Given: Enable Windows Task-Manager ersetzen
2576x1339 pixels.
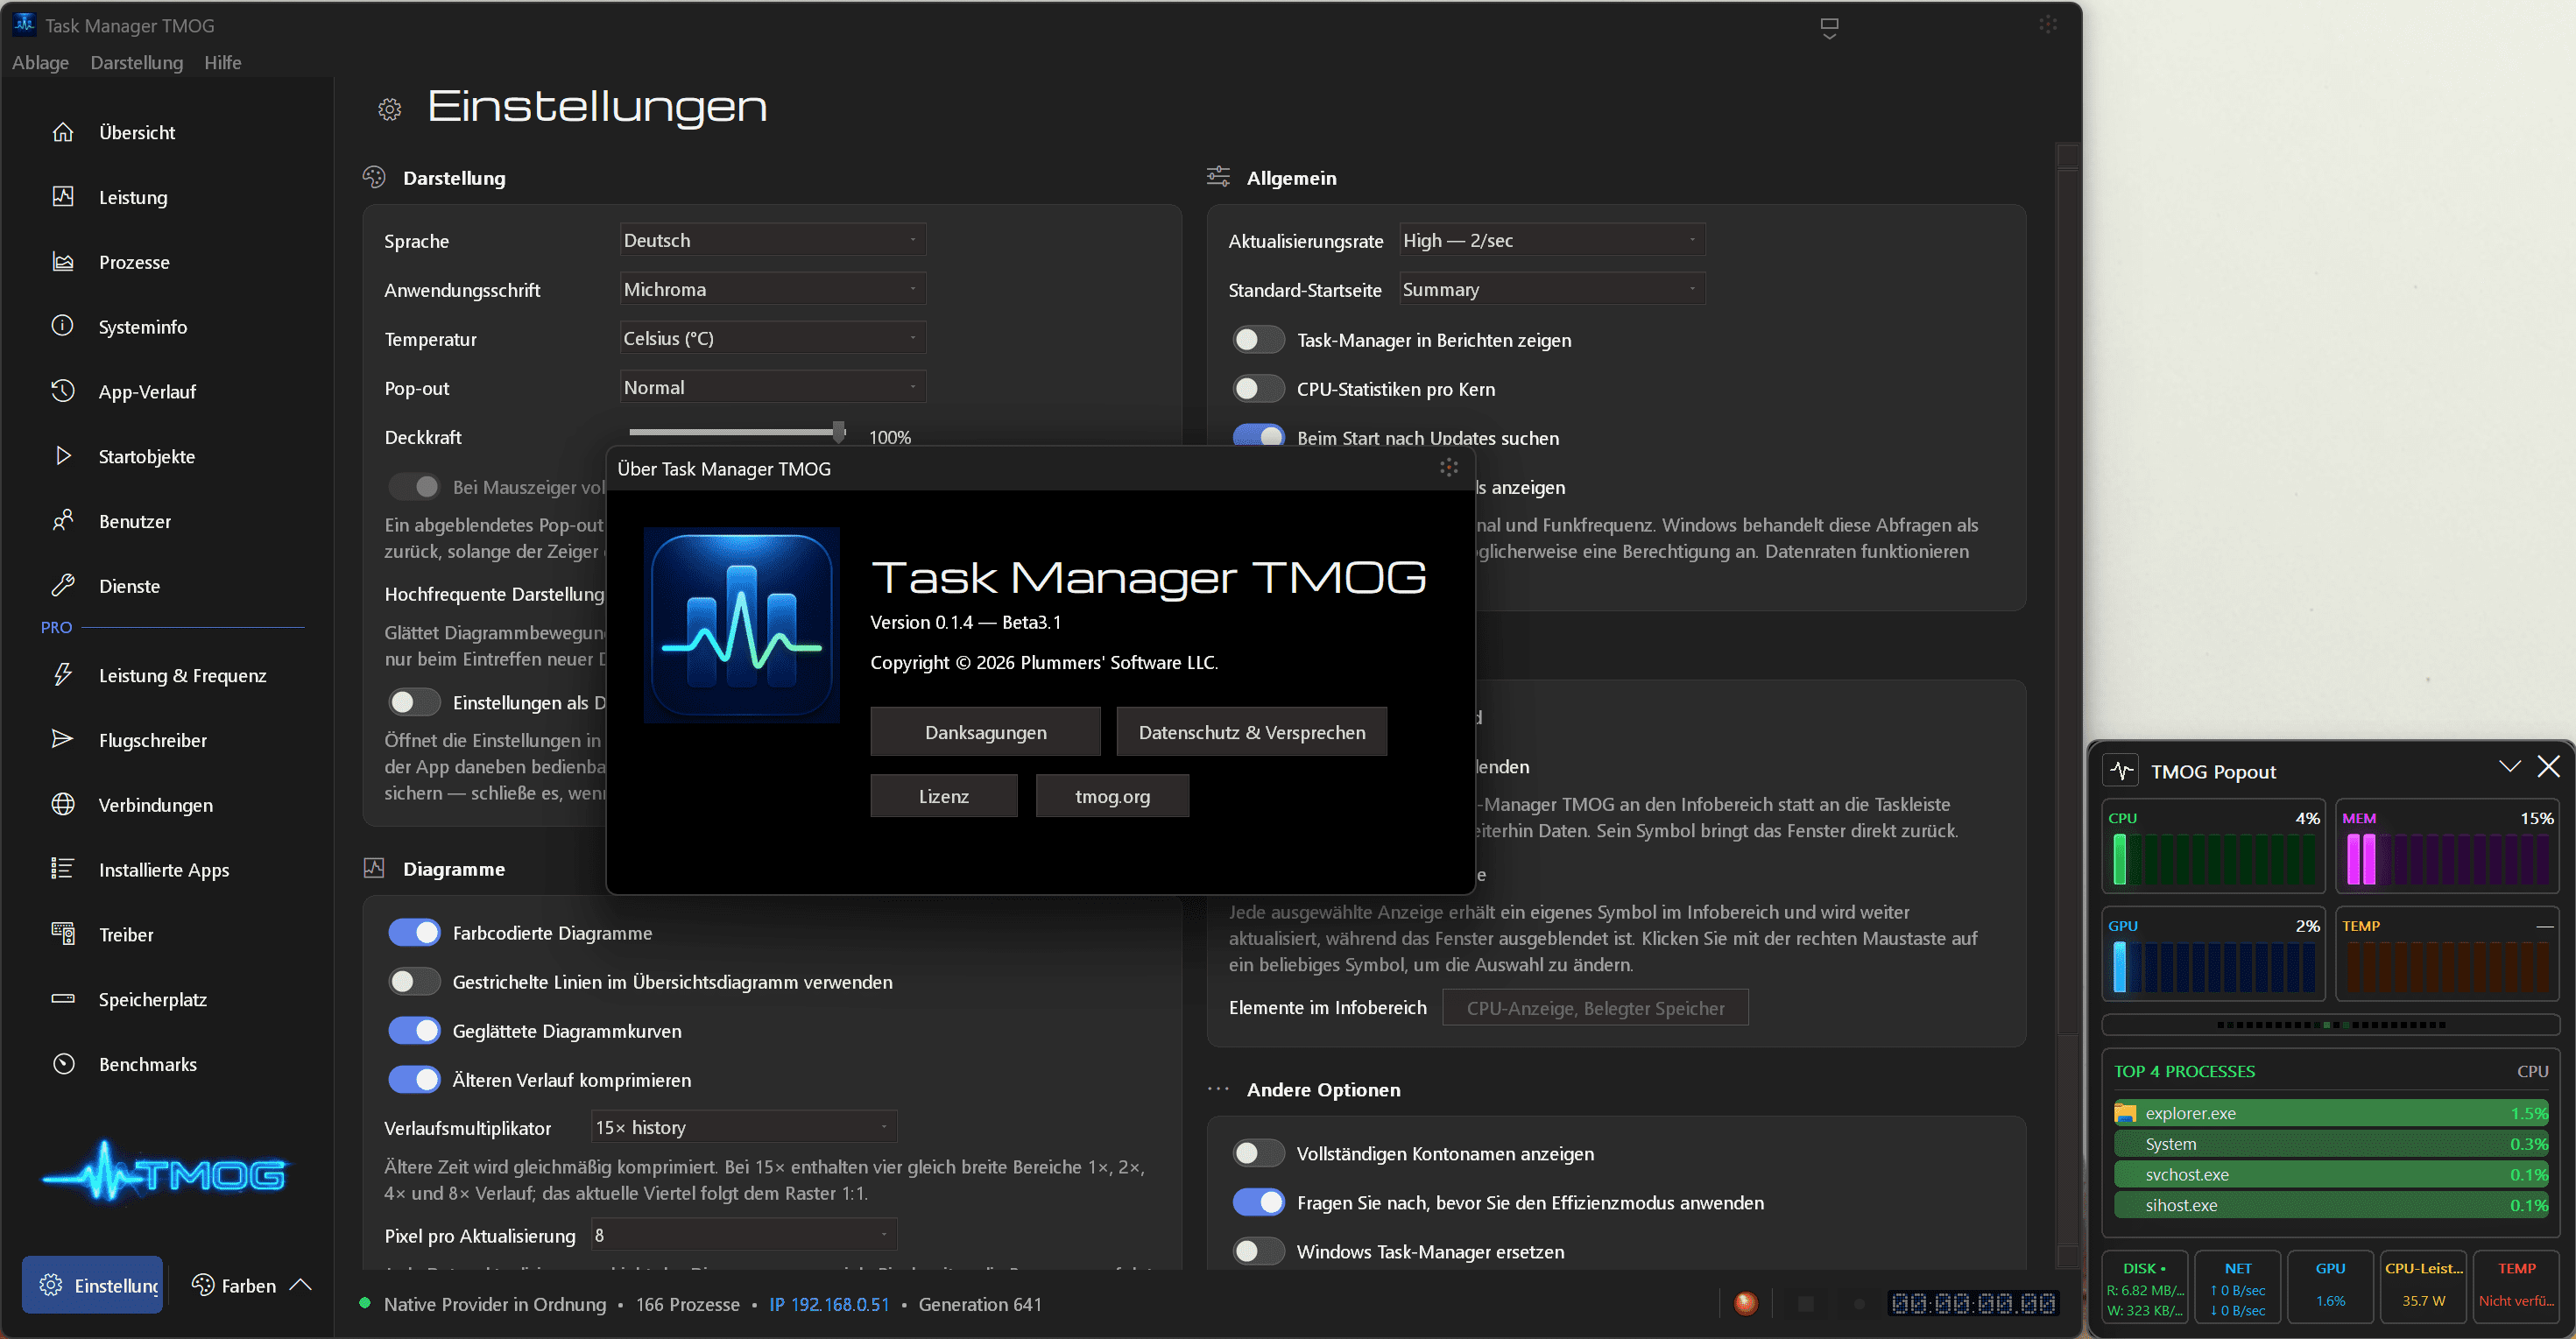Looking at the screenshot, I should coord(1258,1252).
